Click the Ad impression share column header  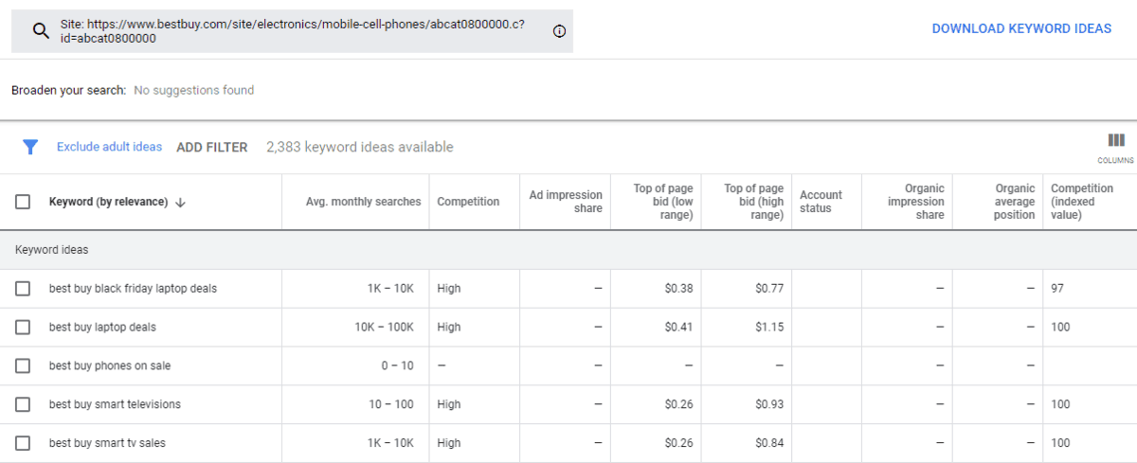pyautogui.click(x=566, y=202)
